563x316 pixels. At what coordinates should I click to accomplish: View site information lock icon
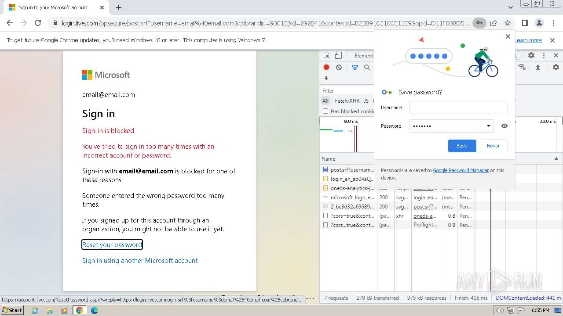pyautogui.click(x=55, y=23)
